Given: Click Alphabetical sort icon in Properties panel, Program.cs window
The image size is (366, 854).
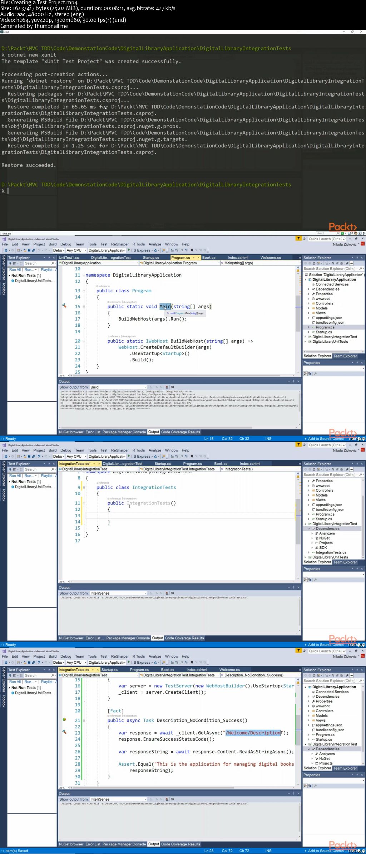Looking at the screenshot, I should pyautogui.click(x=310, y=374).
